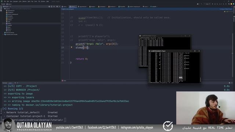
Task: Open the user account icon dropdown
Action: [x=198, y=4]
